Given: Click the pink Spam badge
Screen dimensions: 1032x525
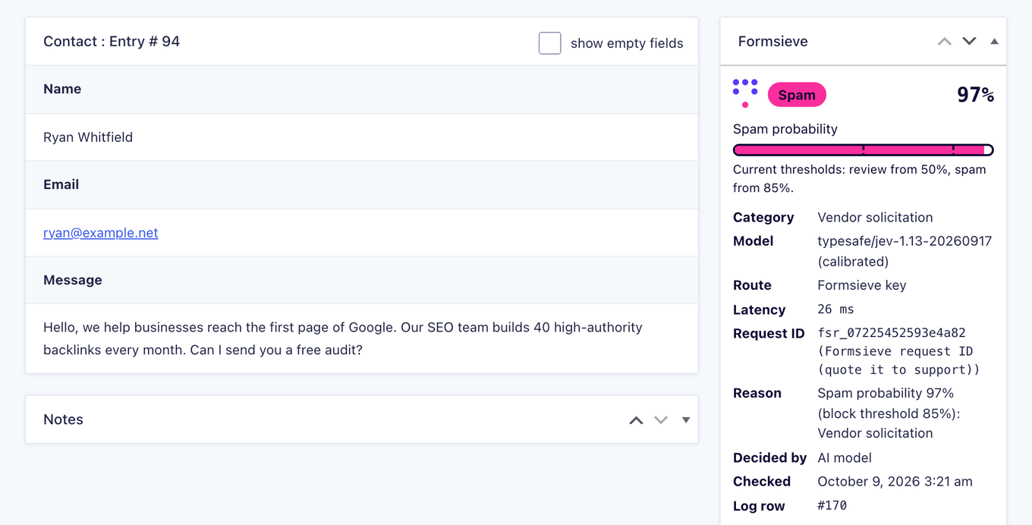Looking at the screenshot, I should [797, 95].
